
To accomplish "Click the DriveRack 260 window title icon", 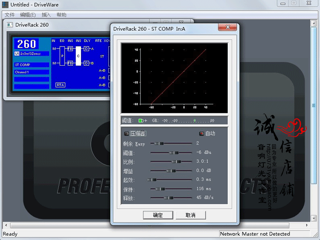I will tap(9, 25).
